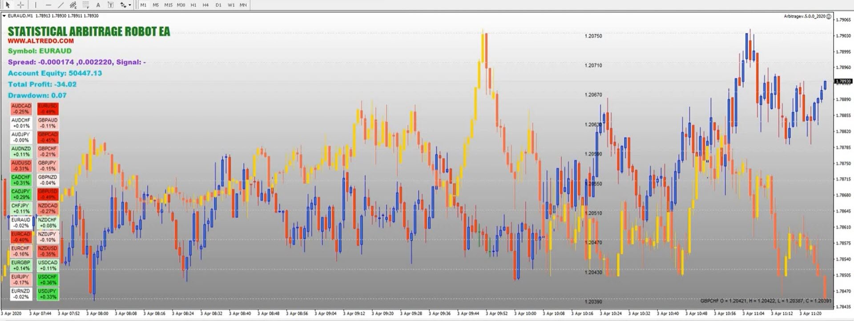This screenshot has width=854, height=321.
Task: Toggle the H1 timeframe
Action: pyautogui.click(x=193, y=5)
